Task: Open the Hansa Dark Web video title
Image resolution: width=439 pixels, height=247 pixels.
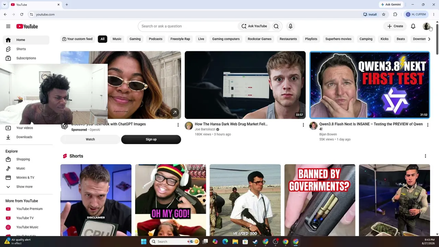Action: [x=231, y=124]
